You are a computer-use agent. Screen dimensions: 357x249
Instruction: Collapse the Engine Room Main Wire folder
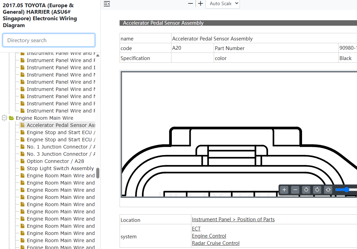[x=4, y=118]
